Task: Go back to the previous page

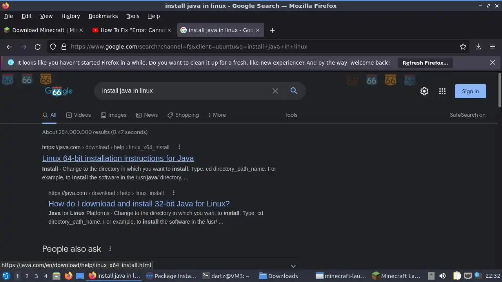Action: (x=9, y=47)
